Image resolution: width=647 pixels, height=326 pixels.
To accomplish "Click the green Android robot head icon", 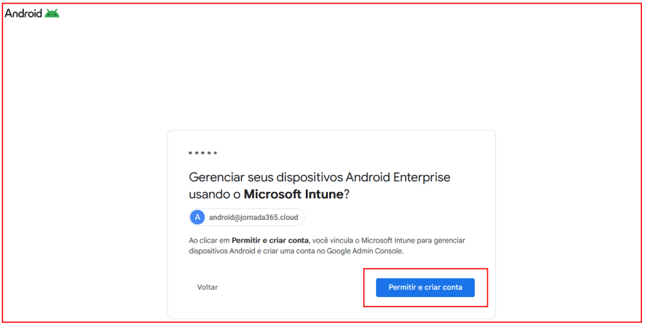I will (52, 14).
